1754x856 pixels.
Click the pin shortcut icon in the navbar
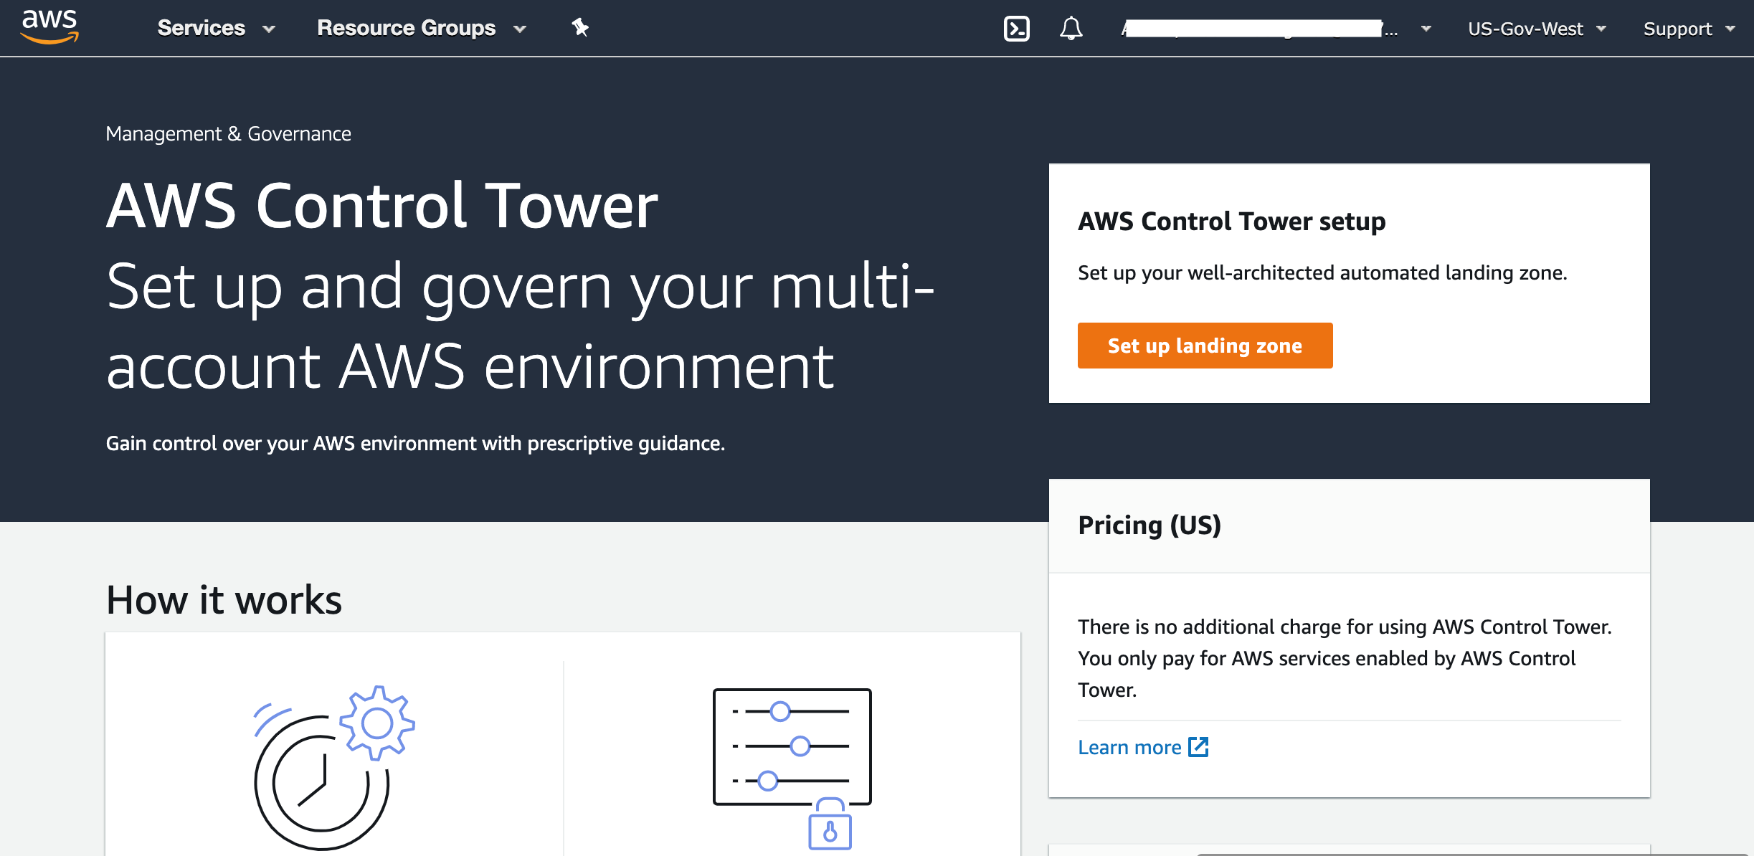[x=579, y=27]
